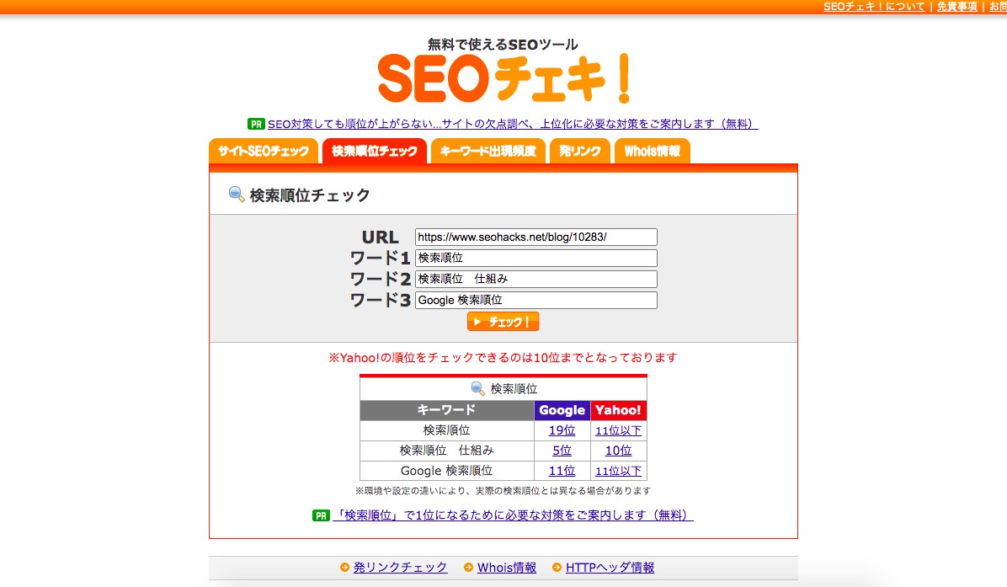This screenshot has width=1007, height=587.
Task: Click the green PR badge below the results table
Action: (321, 515)
